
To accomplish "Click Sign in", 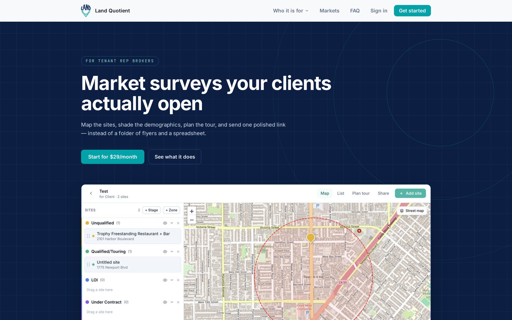I will point(379,11).
